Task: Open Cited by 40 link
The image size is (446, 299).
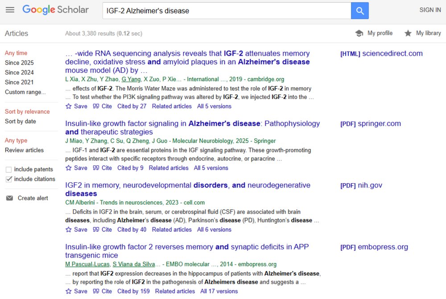Action: pyautogui.click(x=132, y=229)
